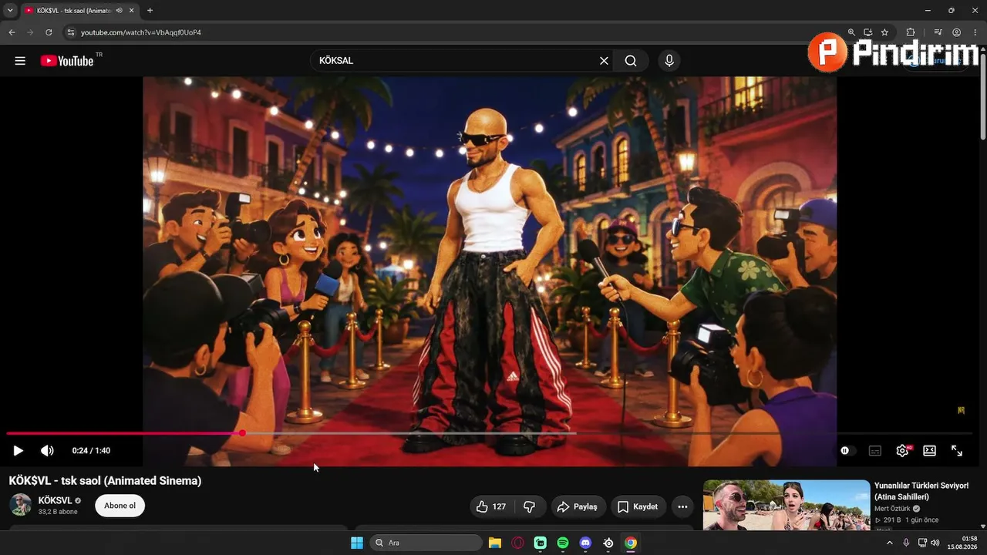Screen dimensions: 987x555
Task: Open the Yunanlılar Türkleri Seviyor video thumbnail
Action: (x=787, y=506)
